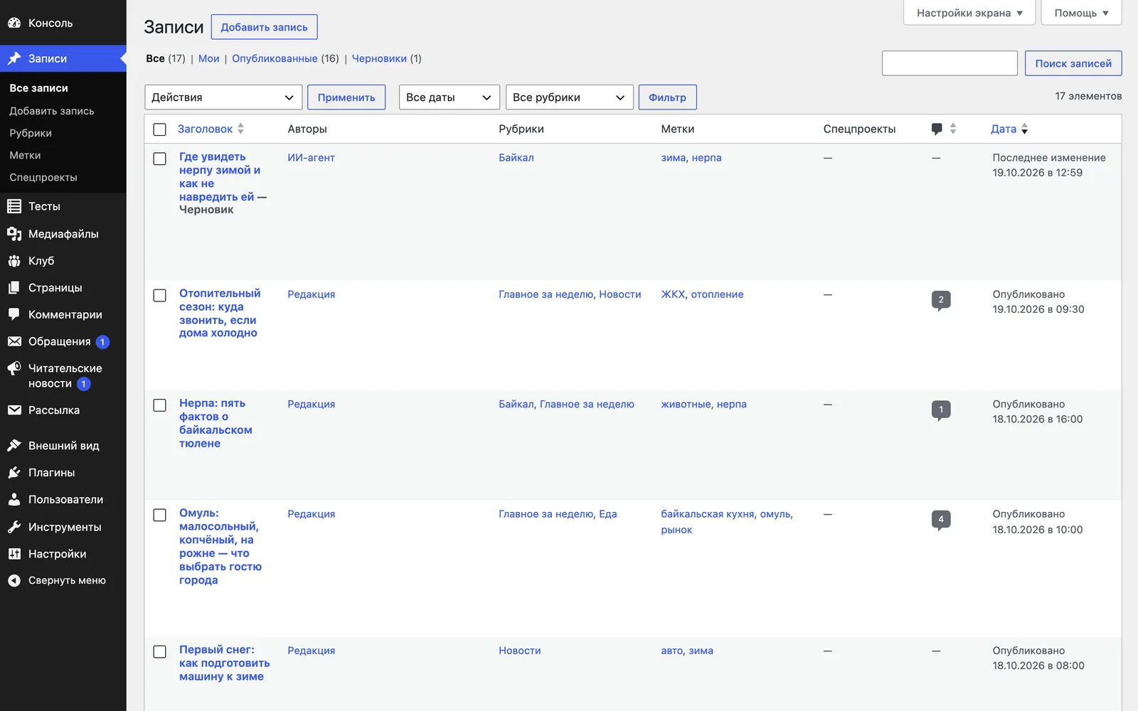Open the Инструменты wrench icon

coord(14,527)
